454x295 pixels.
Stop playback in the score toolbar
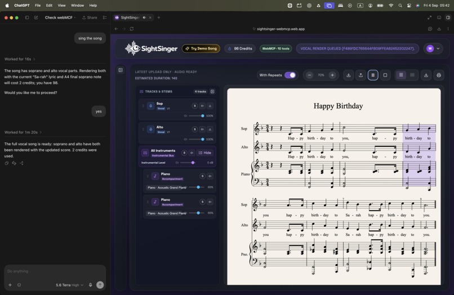[385, 75]
